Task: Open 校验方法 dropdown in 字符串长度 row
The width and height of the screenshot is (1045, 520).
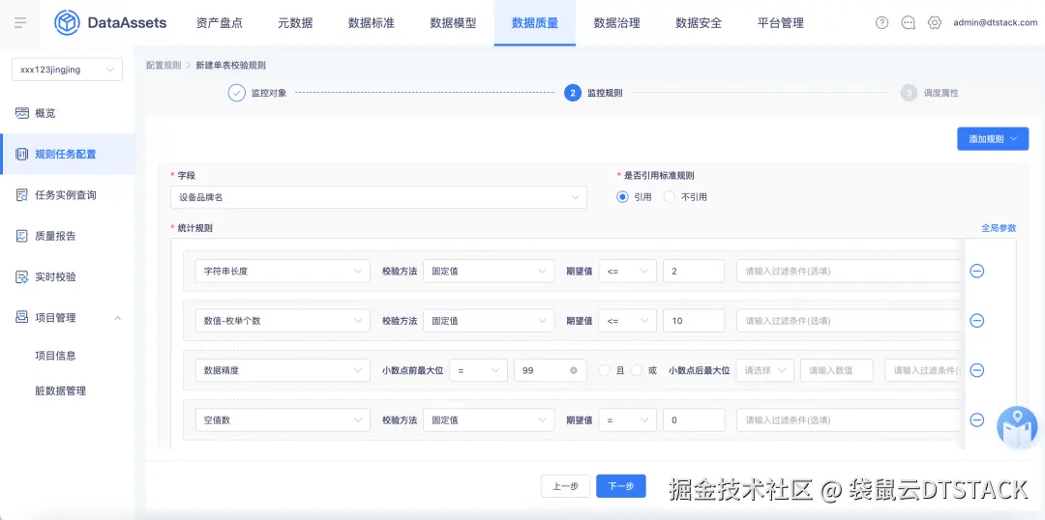Action: pyautogui.click(x=489, y=271)
